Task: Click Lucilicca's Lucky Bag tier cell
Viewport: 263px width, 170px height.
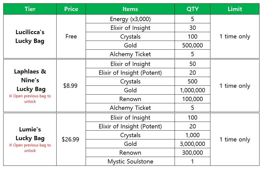Action: tap(30, 36)
